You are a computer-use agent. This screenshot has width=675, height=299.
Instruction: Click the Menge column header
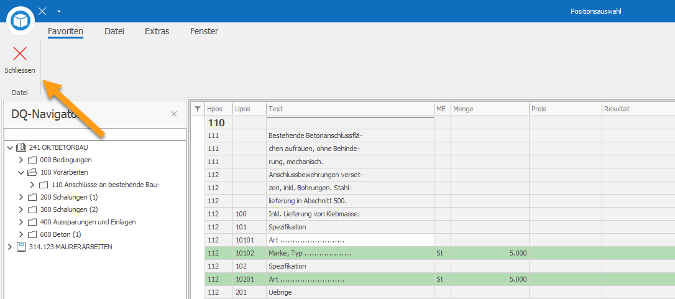(x=490, y=109)
